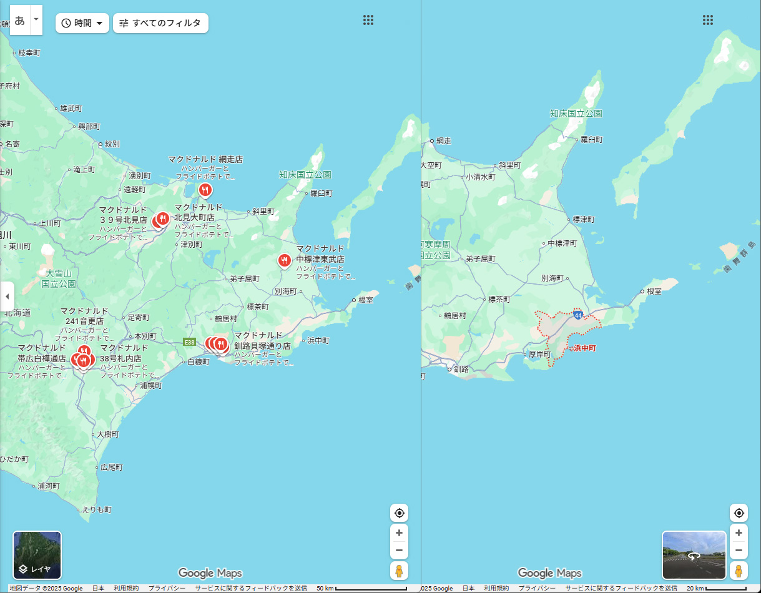761x593 pixels.
Task: Open Google apps grid in left map
Action: [x=368, y=20]
